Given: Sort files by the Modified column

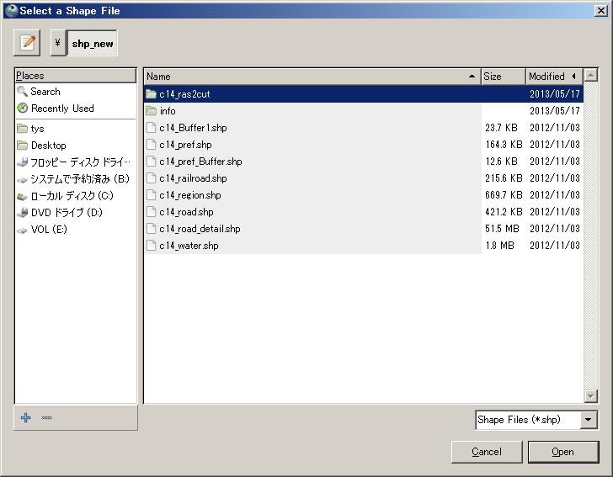Looking at the screenshot, I should pos(547,77).
